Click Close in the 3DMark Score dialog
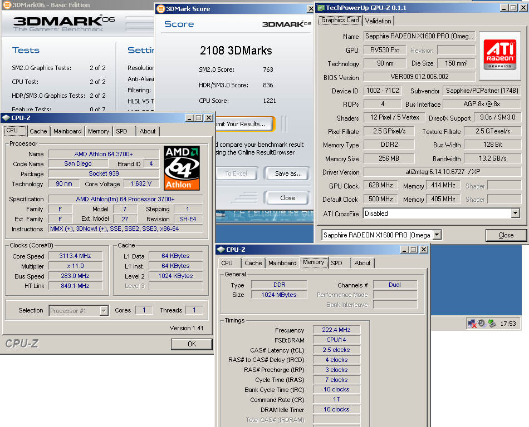 [x=287, y=198]
